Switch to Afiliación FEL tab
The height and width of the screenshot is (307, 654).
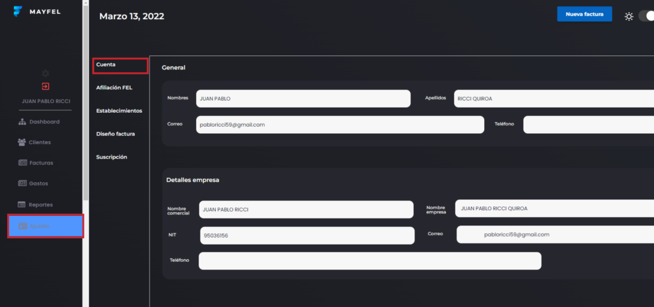click(114, 87)
